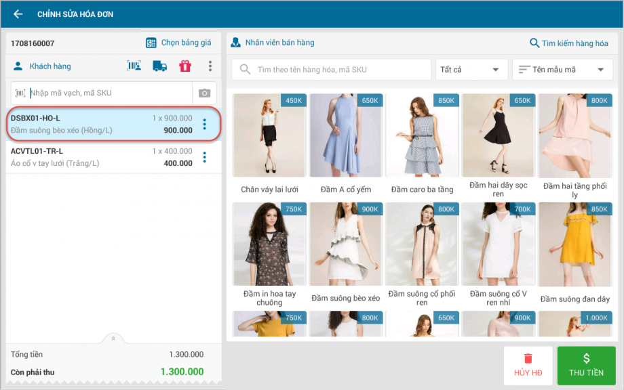Click the Chọn bảng giá link
The image size is (624, 390).
pyautogui.click(x=187, y=43)
